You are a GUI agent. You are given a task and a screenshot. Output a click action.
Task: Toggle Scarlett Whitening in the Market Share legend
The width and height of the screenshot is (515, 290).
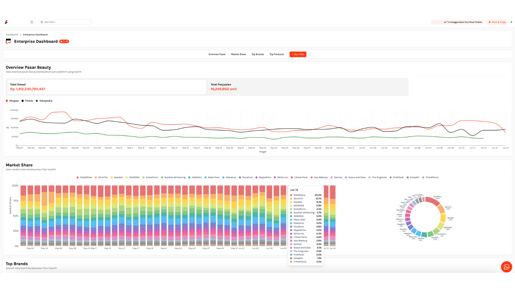pyautogui.click(x=173, y=177)
